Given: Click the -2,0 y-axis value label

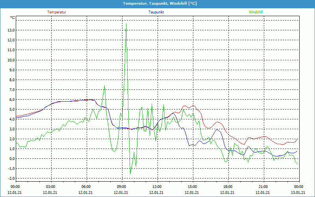Looking at the screenshot, I should tap(10, 178).
